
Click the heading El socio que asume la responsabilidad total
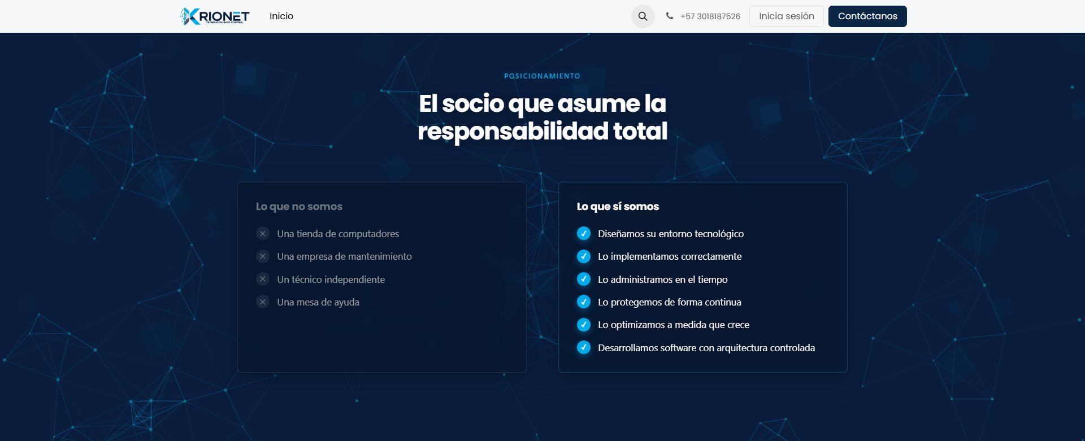click(542, 117)
